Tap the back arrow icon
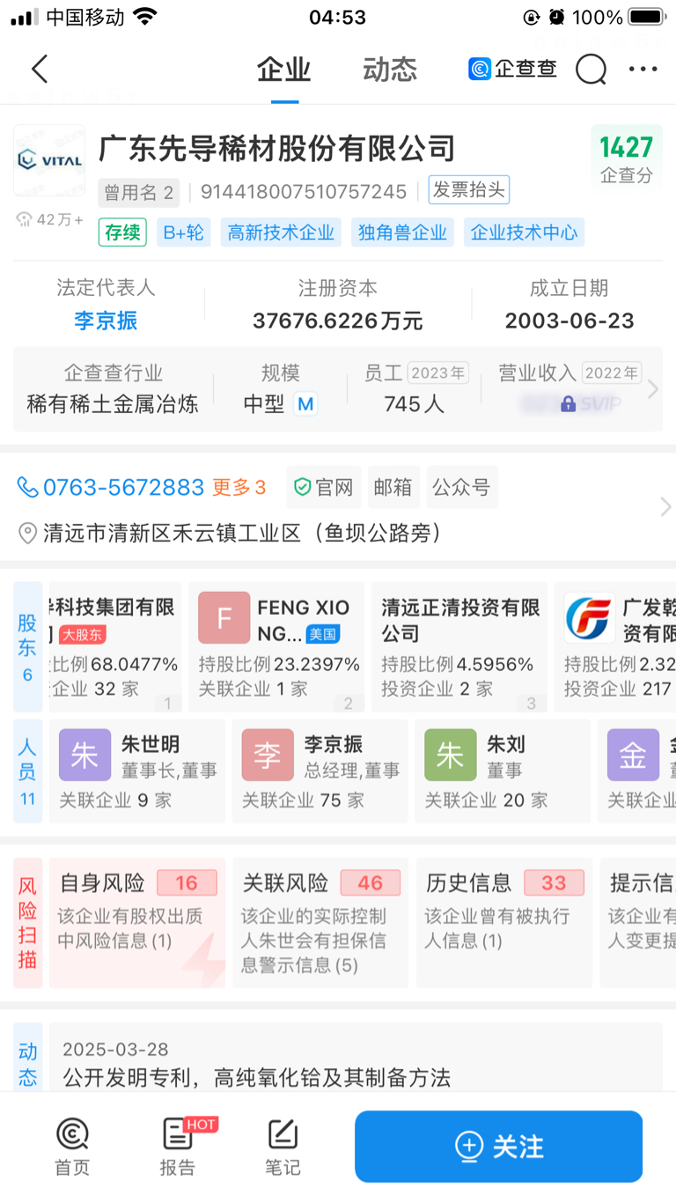676x1203 pixels. coord(39,69)
